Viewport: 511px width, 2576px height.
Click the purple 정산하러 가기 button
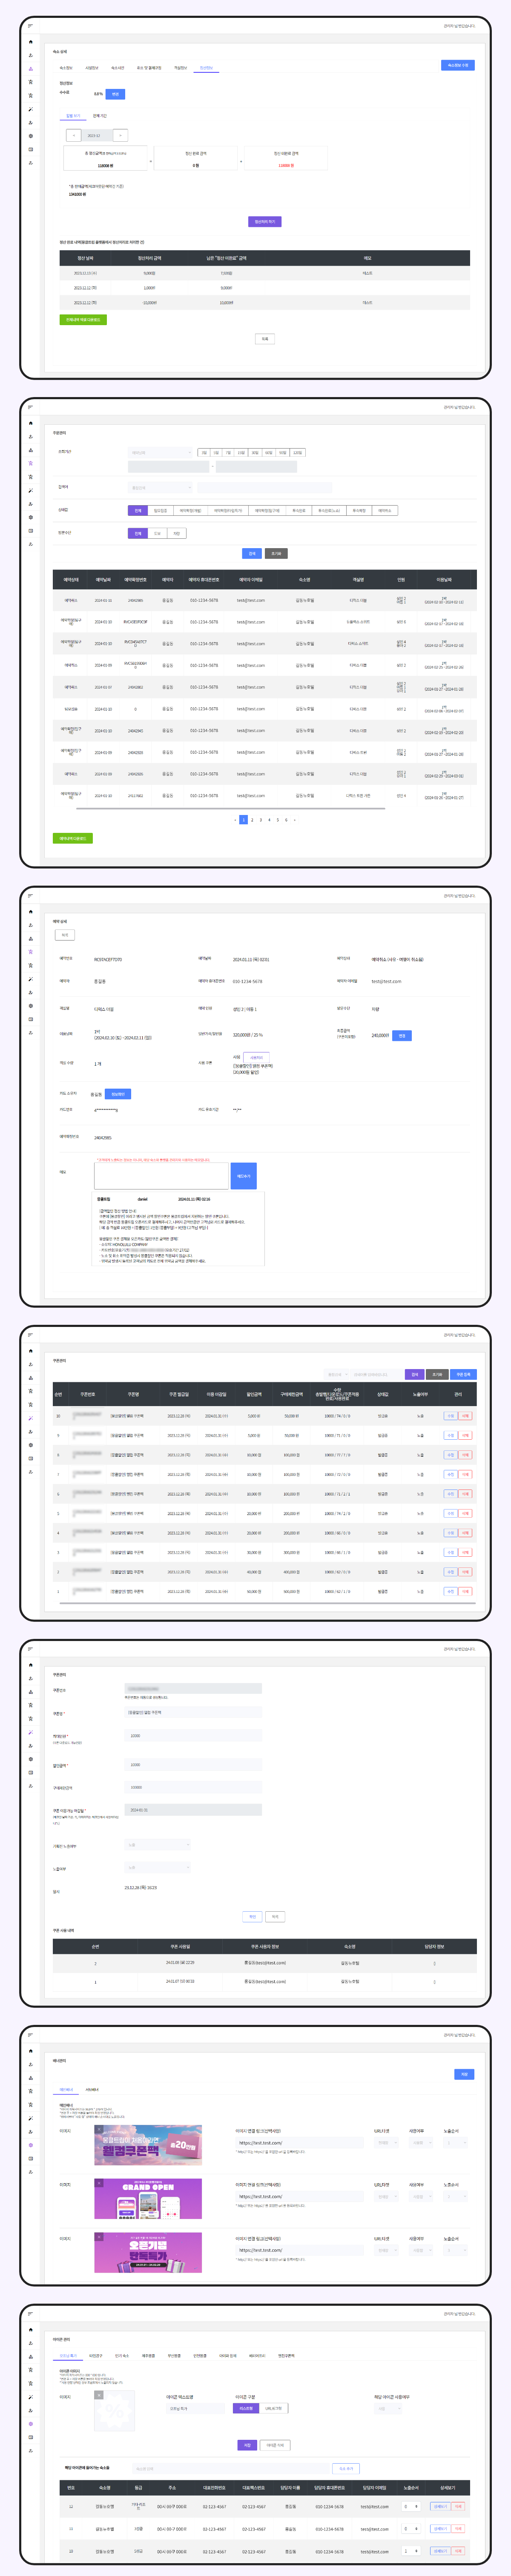tap(265, 222)
